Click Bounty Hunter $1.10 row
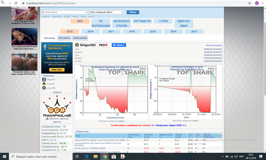Viewport: 266px width, 160px height. click(x=148, y=148)
